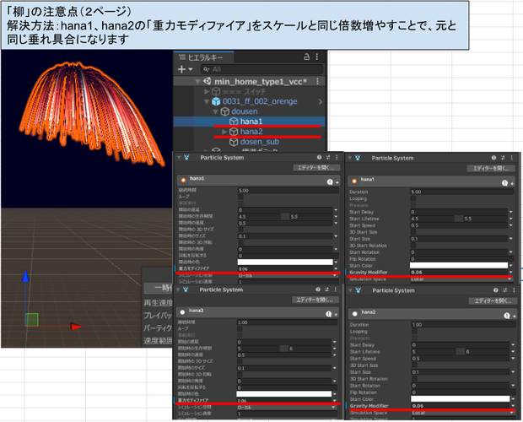Click the help icon on top-left Particle System
The width and height of the screenshot is (523, 422).
tap(319, 158)
